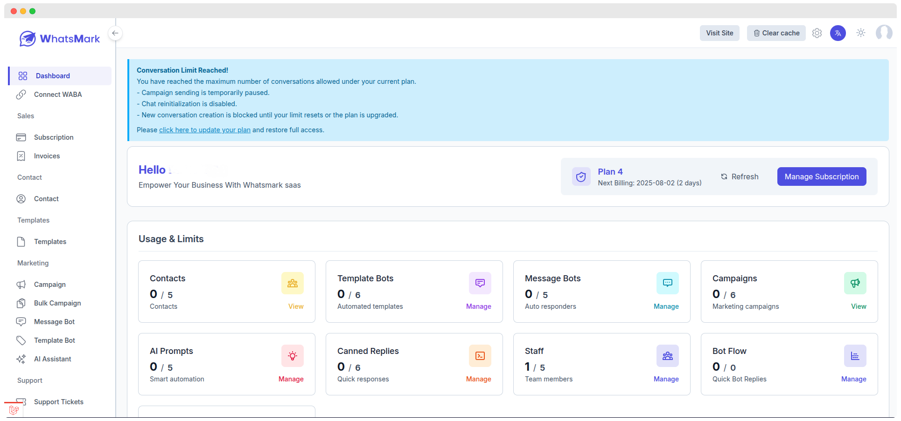Click the Clear cache button

point(776,33)
